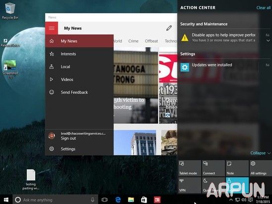The height and width of the screenshot is (204, 272).
Task: Click the Local location icon
Action: pos(52,67)
